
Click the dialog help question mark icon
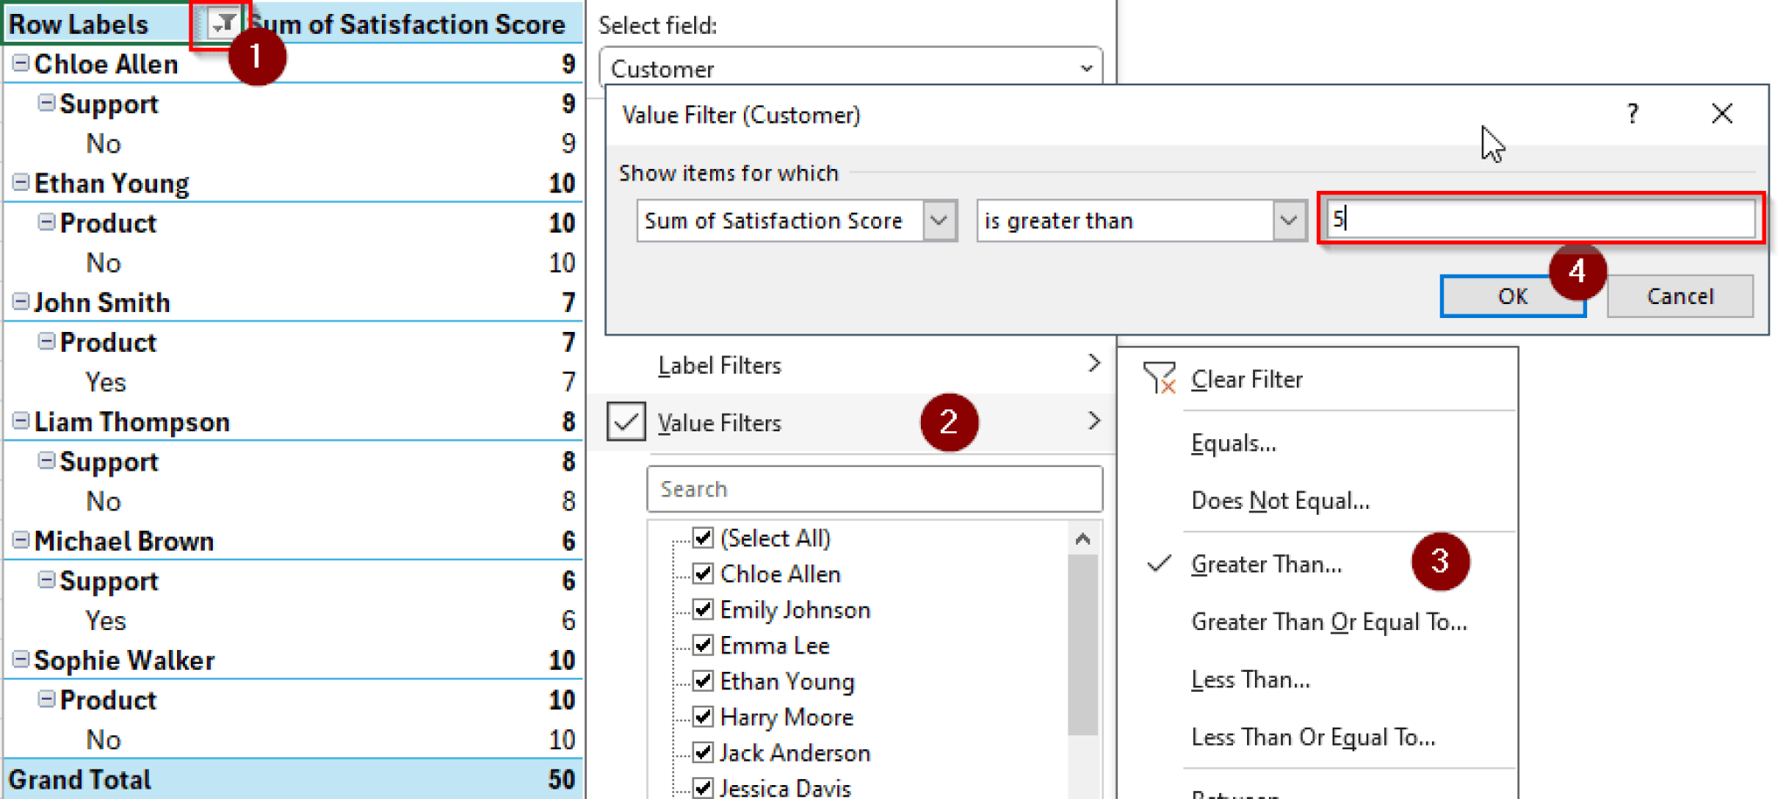coord(1633,113)
